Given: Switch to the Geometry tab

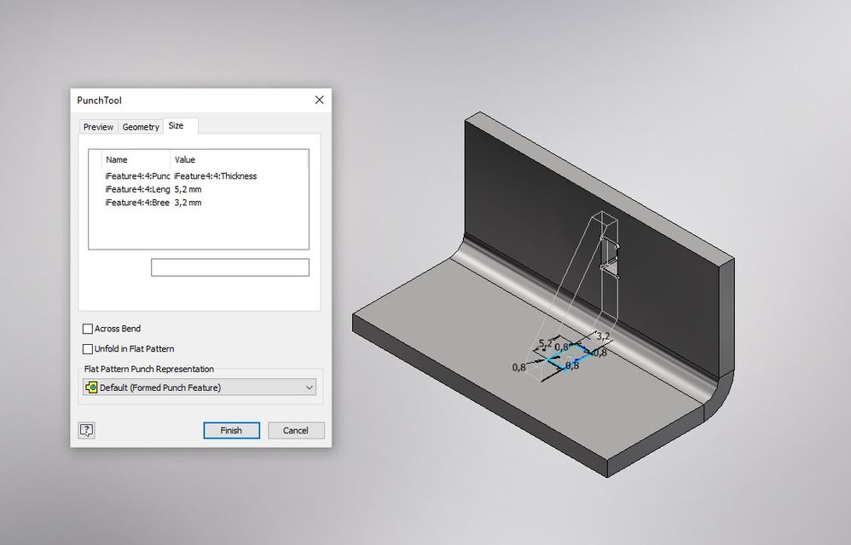Looking at the screenshot, I should tap(141, 127).
